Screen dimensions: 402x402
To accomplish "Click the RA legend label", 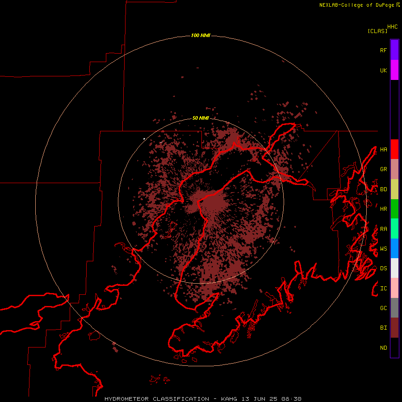I will (383, 229).
